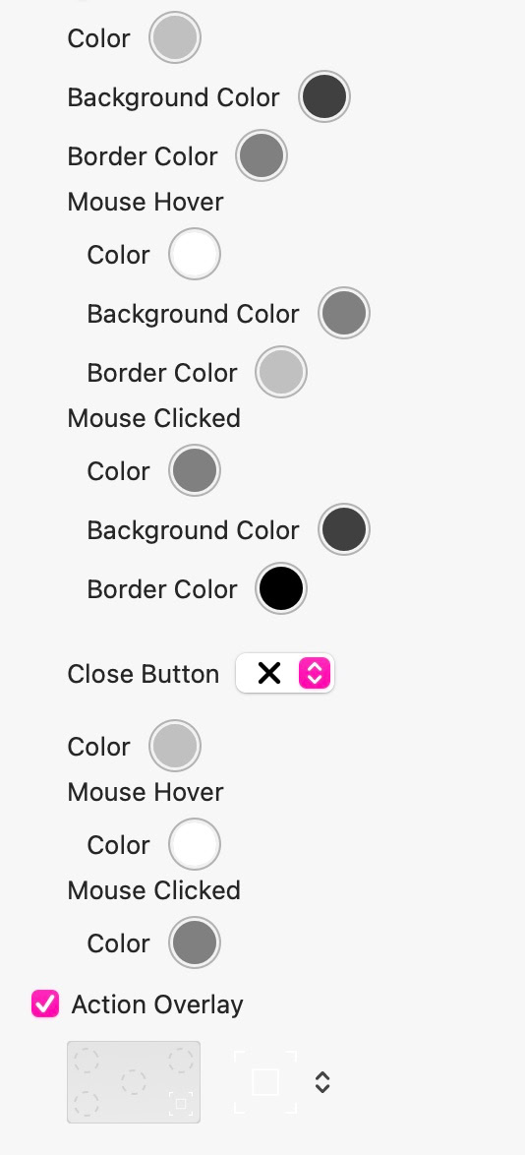Viewport: 525px width, 1155px height.
Task: Open Mouse Clicked Background Color swatch
Action: click(x=344, y=529)
